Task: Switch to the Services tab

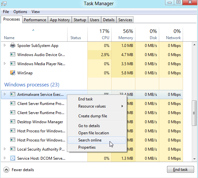Action: pyautogui.click(x=125, y=20)
